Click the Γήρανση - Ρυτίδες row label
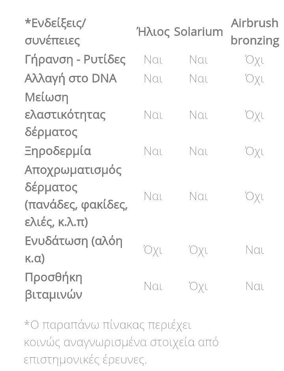 (75, 60)
